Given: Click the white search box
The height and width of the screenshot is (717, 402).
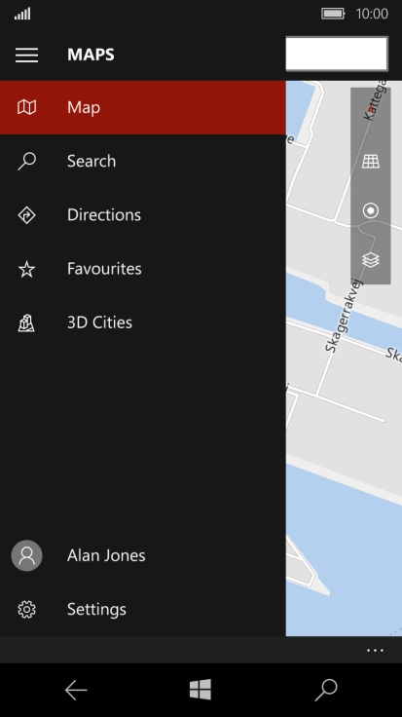Looking at the screenshot, I should pyautogui.click(x=337, y=54).
